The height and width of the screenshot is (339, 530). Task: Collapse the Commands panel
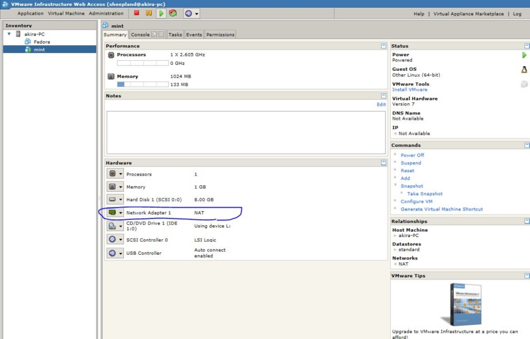coord(527,145)
